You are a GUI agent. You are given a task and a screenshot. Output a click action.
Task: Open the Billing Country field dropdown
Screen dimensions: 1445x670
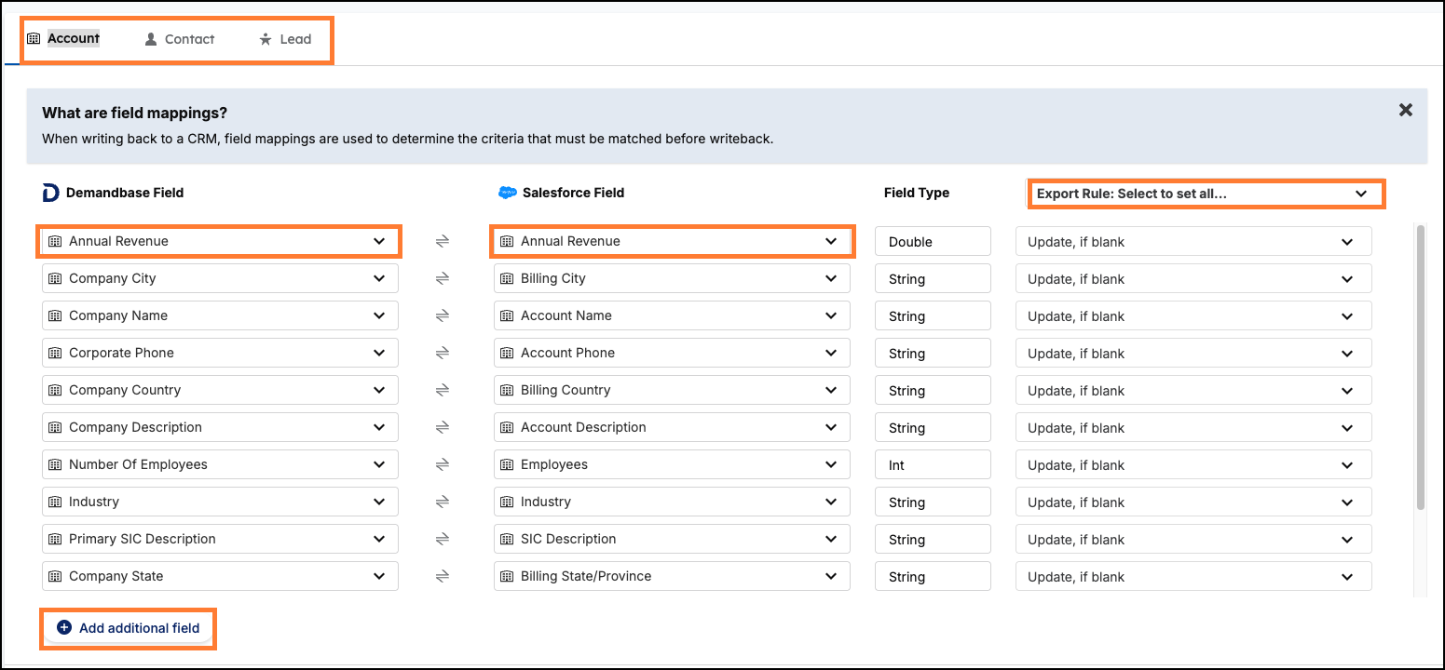point(672,390)
